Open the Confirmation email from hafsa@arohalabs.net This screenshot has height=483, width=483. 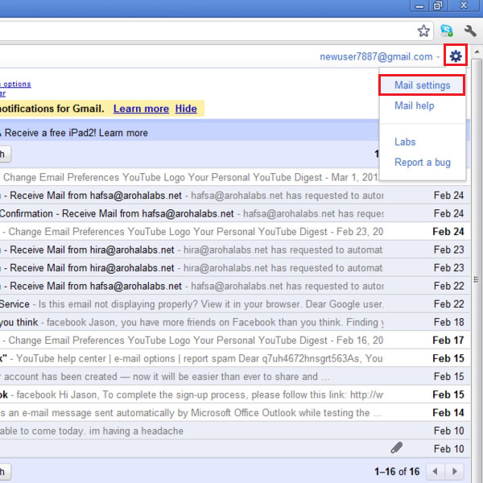click(235, 213)
